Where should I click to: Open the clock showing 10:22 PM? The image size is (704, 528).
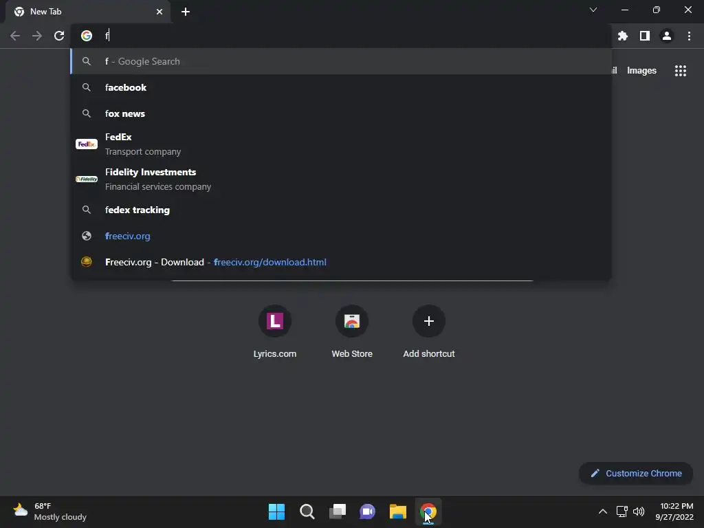[x=674, y=511]
